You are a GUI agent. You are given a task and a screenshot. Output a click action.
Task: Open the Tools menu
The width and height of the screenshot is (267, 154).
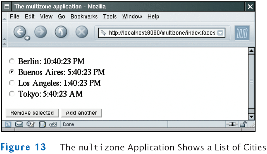coord(110,17)
